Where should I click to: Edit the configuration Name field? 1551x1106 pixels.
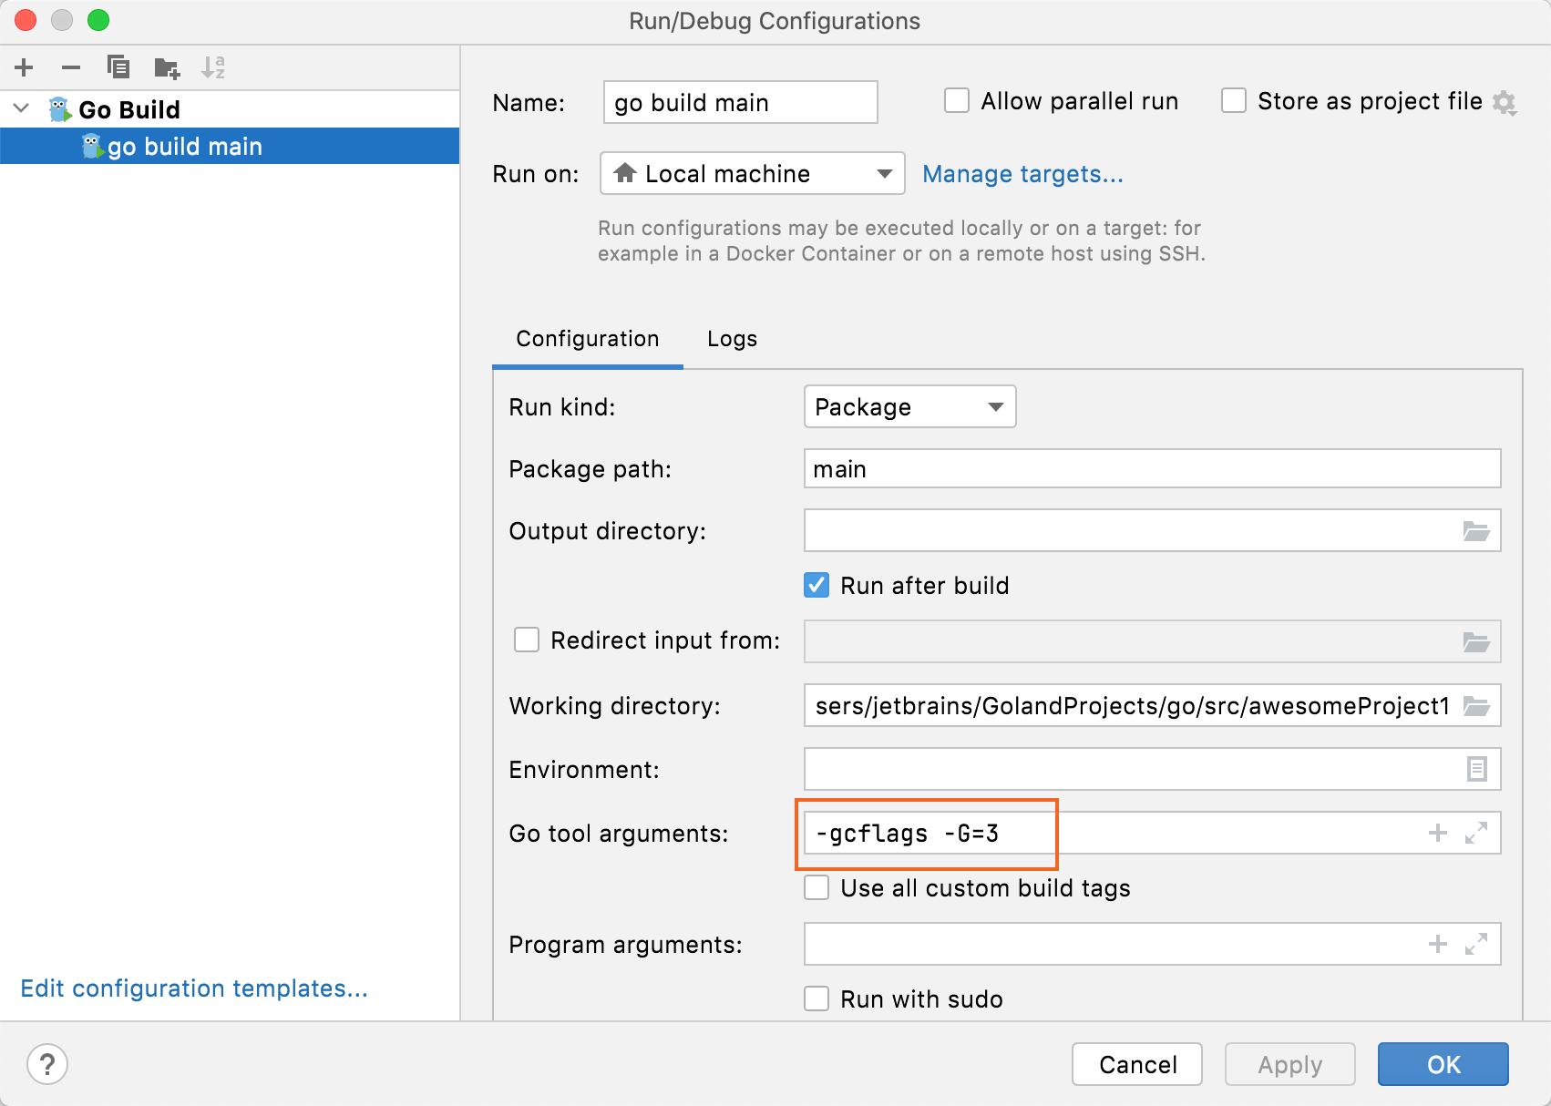click(x=739, y=102)
